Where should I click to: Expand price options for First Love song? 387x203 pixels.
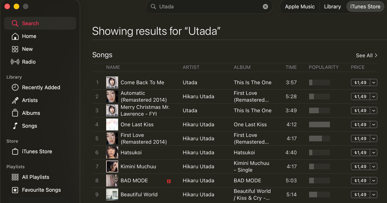click(x=373, y=139)
